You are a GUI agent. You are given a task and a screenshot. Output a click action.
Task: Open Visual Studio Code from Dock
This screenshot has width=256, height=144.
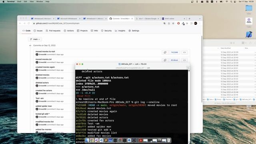click(x=101, y=140)
